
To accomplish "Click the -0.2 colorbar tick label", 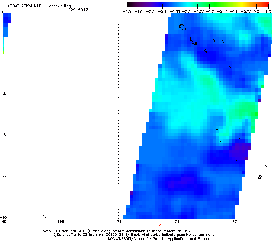I will point(210,12).
